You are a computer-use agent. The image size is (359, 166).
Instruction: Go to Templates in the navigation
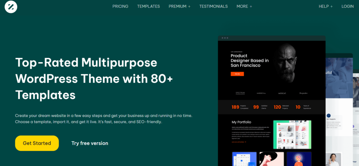[x=148, y=6]
